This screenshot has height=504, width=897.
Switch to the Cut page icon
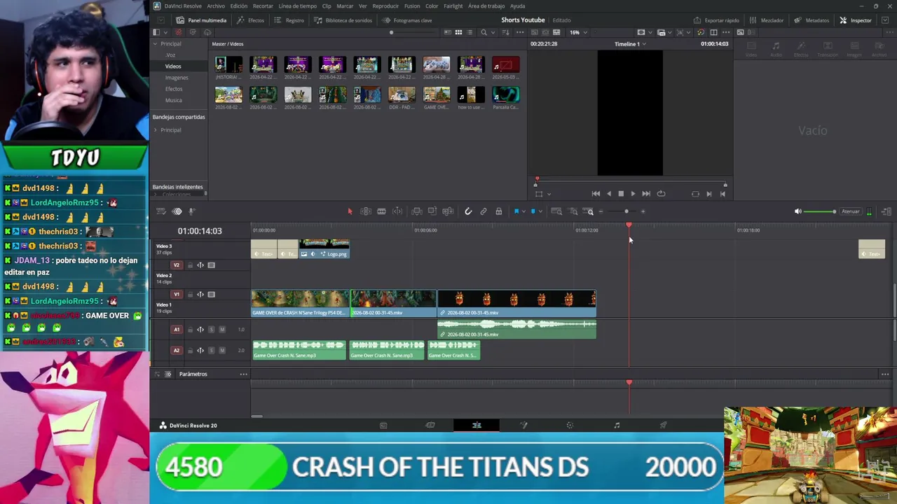pyautogui.click(x=430, y=426)
